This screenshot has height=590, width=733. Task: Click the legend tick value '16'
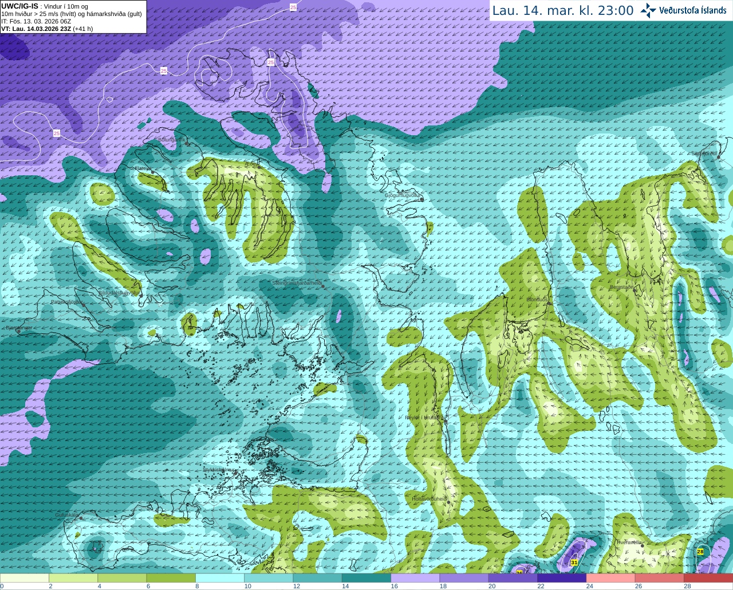tap(394, 587)
